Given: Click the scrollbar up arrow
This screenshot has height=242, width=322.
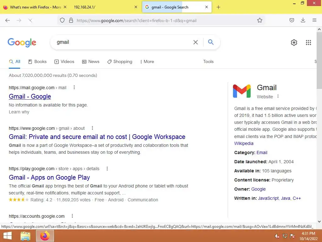Looking at the screenshot, I should [x=319, y=29].
